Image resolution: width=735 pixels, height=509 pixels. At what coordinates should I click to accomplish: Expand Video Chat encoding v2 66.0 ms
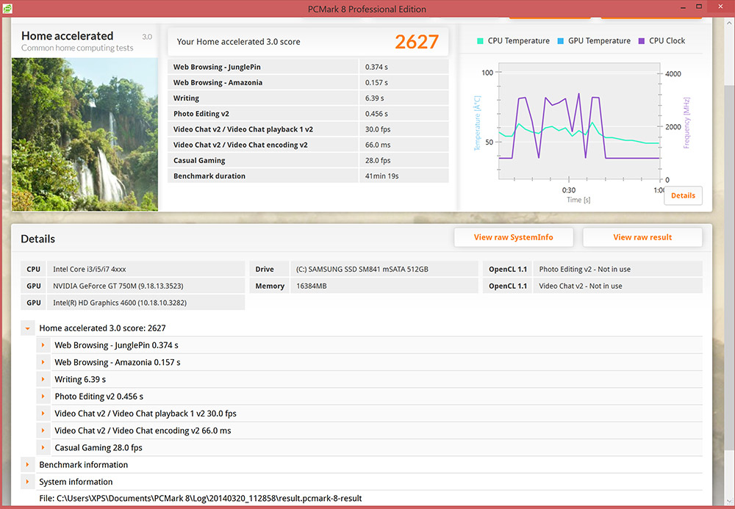click(43, 430)
